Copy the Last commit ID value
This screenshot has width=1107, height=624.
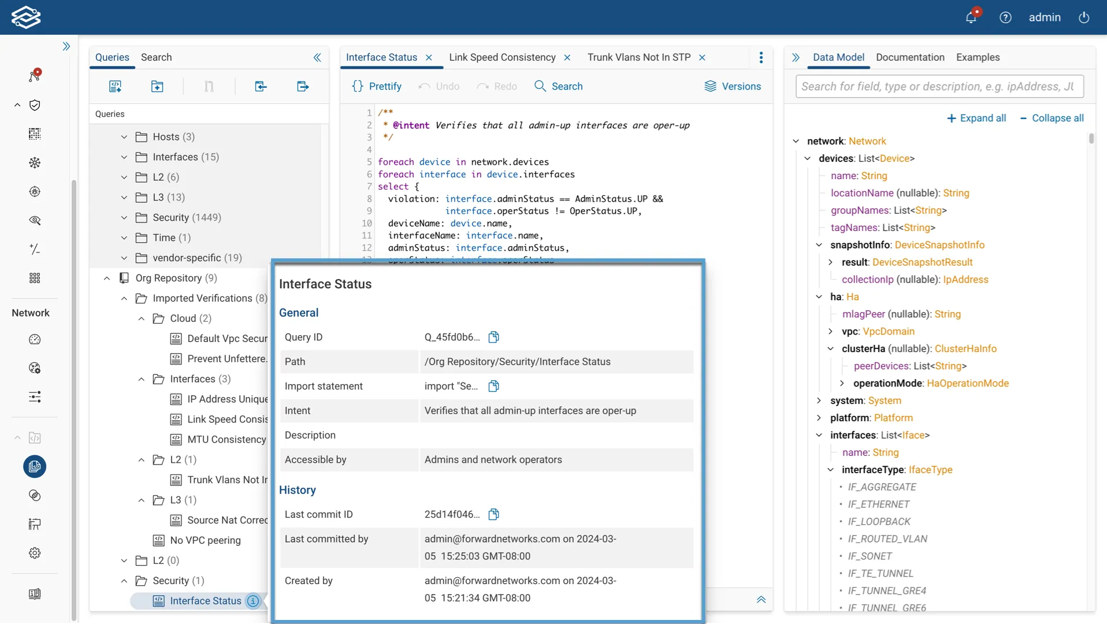493,514
